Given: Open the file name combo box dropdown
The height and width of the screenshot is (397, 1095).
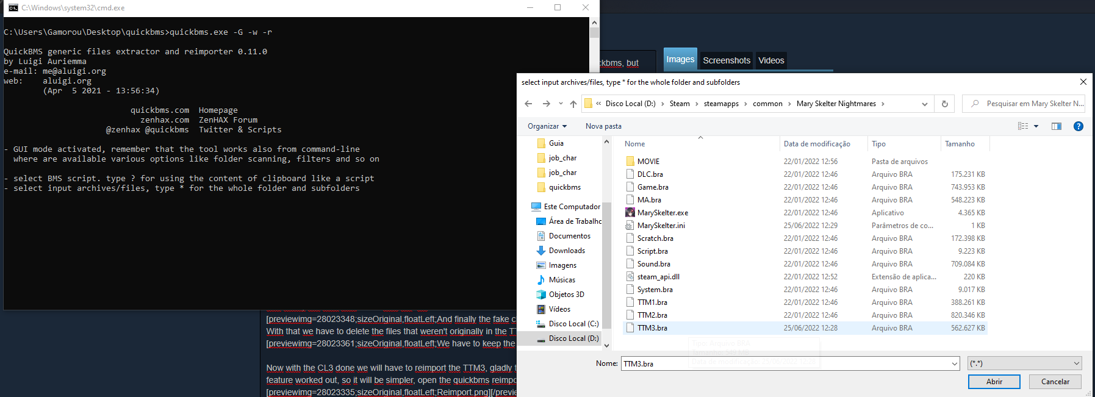Looking at the screenshot, I should click(x=955, y=363).
